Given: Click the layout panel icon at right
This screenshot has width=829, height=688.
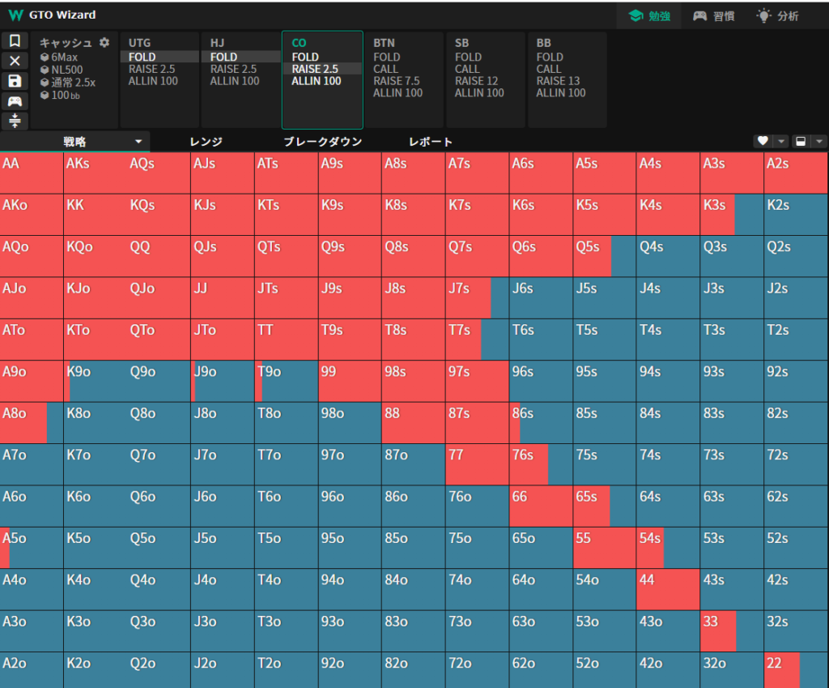Looking at the screenshot, I should point(801,141).
